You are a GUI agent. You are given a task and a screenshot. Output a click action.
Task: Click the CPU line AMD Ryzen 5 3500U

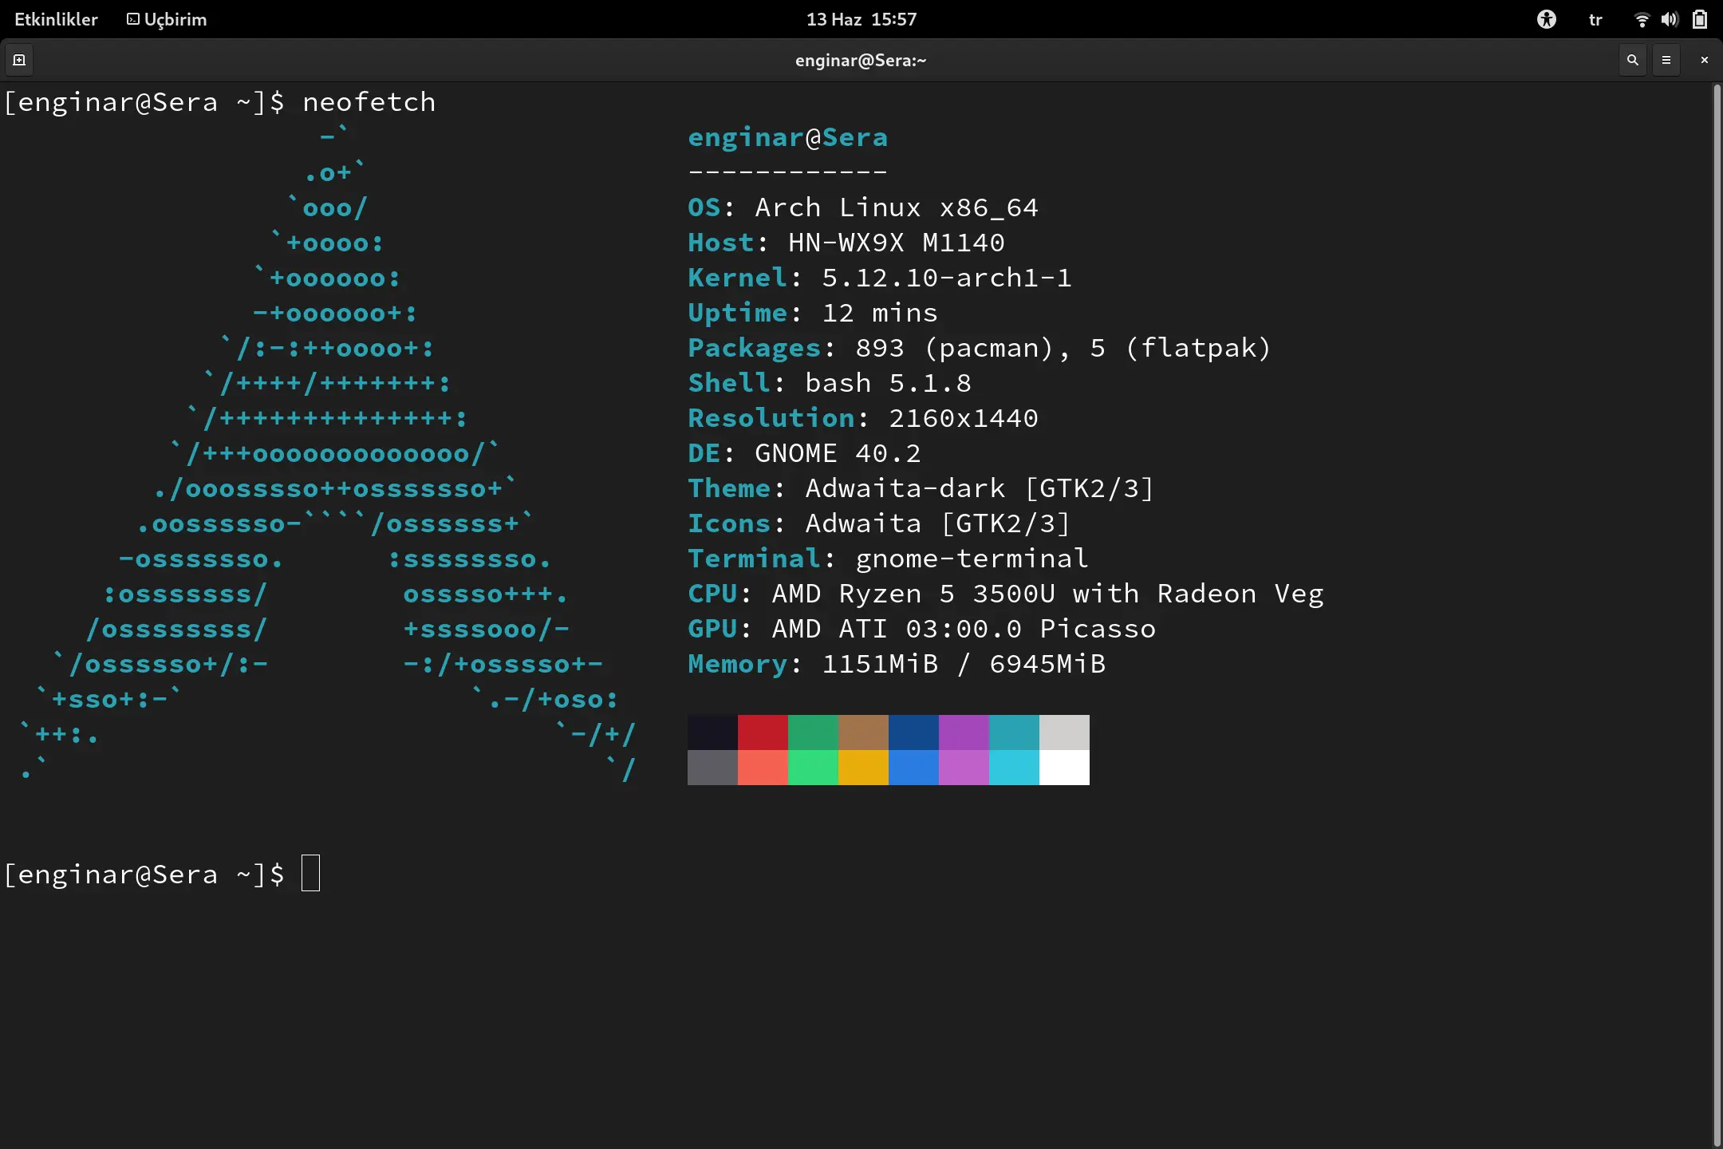click(1005, 594)
